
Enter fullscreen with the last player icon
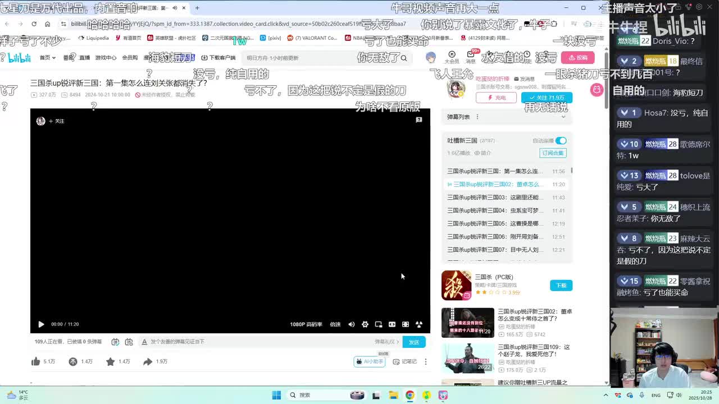pyautogui.click(x=419, y=324)
